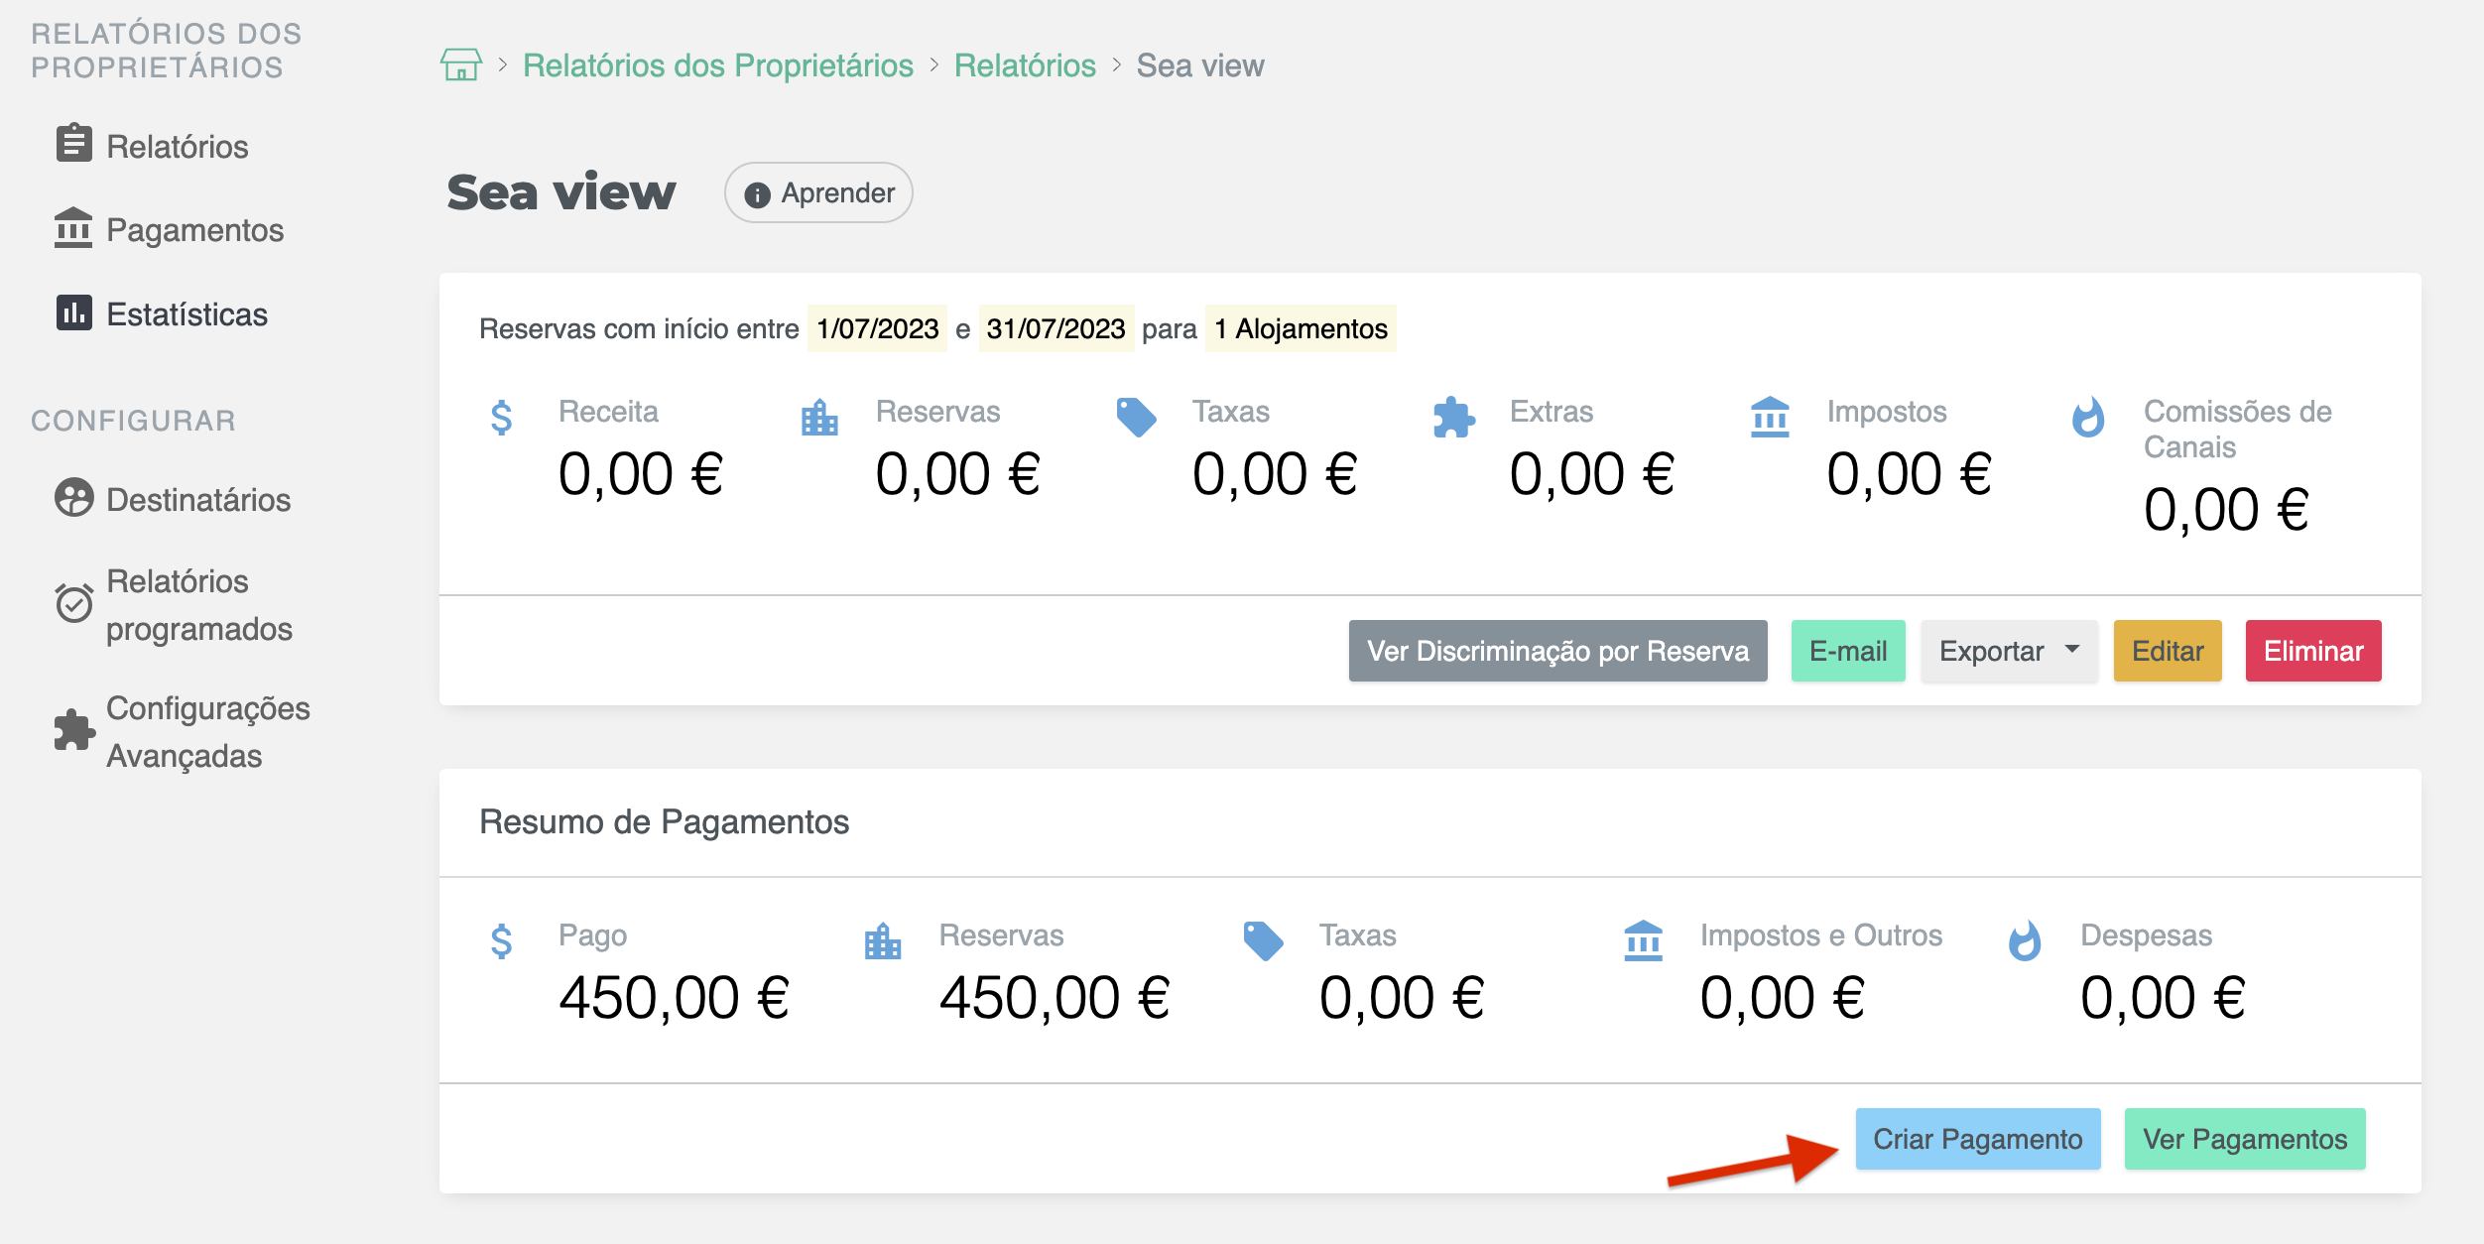Click the Estatísticas bar chart icon
Screen dimensions: 2484x1244
coord(73,312)
